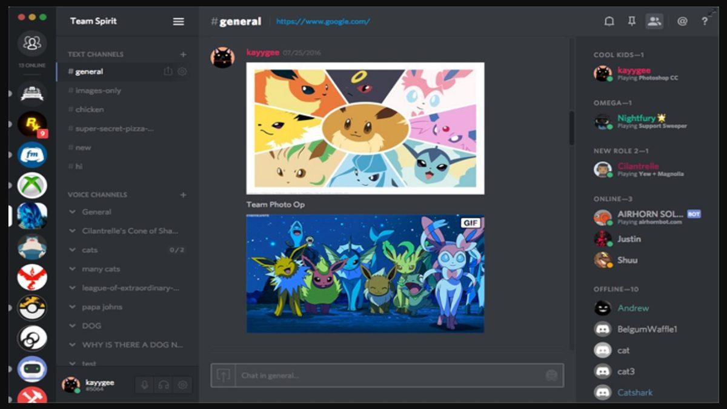The height and width of the screenshot is (409, 727).
Task: Create a new text channel with the plus button
Action: (x=183, y=54)
